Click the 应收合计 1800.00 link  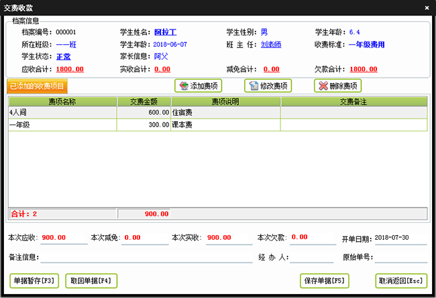click(x=70, y=69)
